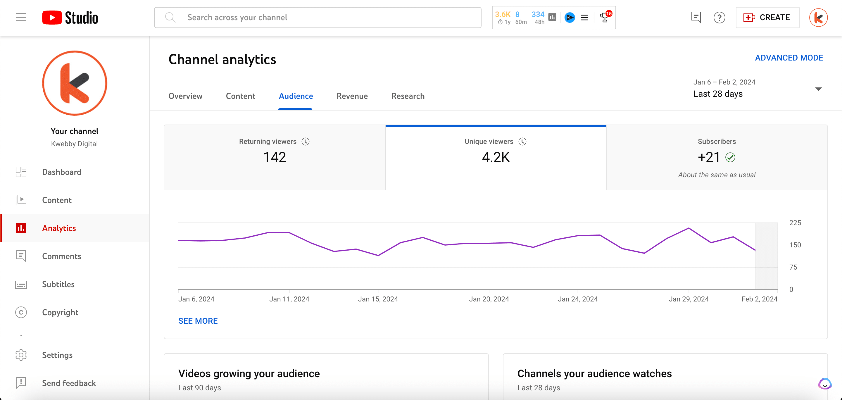
Task: Click the Advanced Mode toggle link
Action: click(x=789, y=57)
